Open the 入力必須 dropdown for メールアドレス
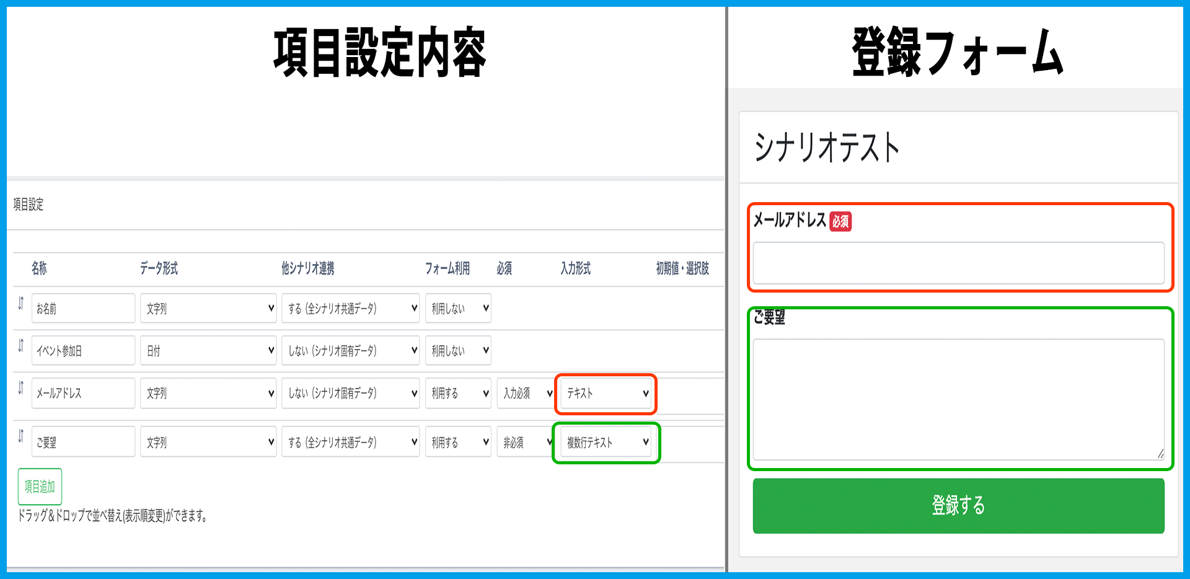The image size is (1190, 579). point(526,393)
